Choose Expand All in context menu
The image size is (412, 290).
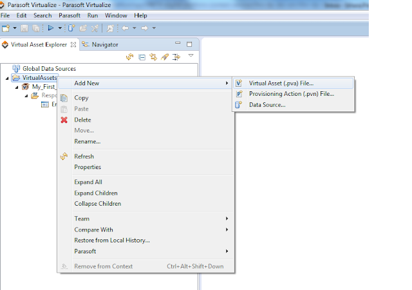(145, 182)
